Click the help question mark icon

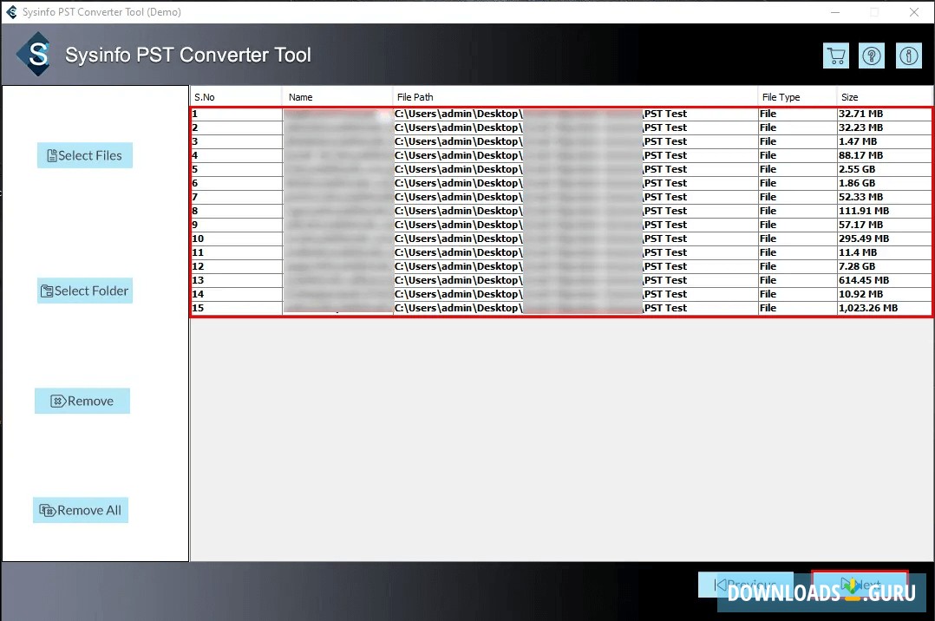(872, 55)
